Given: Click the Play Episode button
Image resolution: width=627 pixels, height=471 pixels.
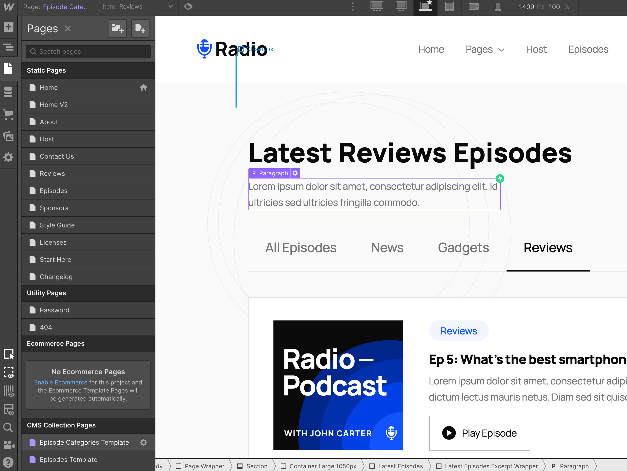Looking at the screenshot, I should [x=479, y=433].
